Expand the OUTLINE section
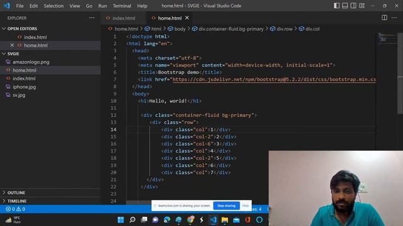This screenshot has width=403, height=226. pyautogui.click(x=16, y=193)
